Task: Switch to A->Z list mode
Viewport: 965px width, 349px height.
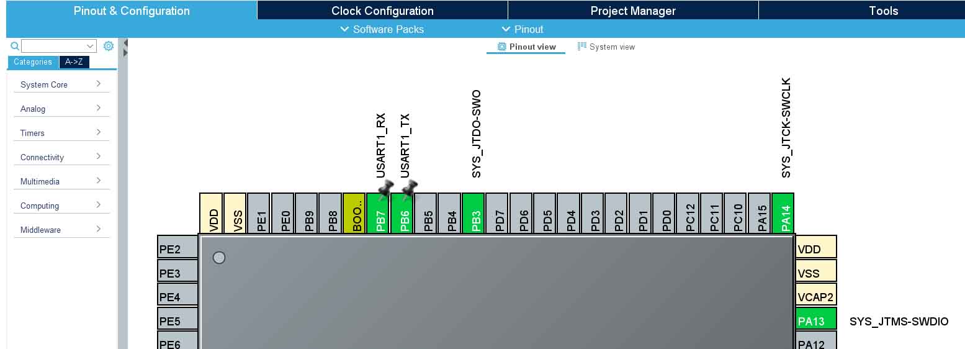Action: (74, 62)
